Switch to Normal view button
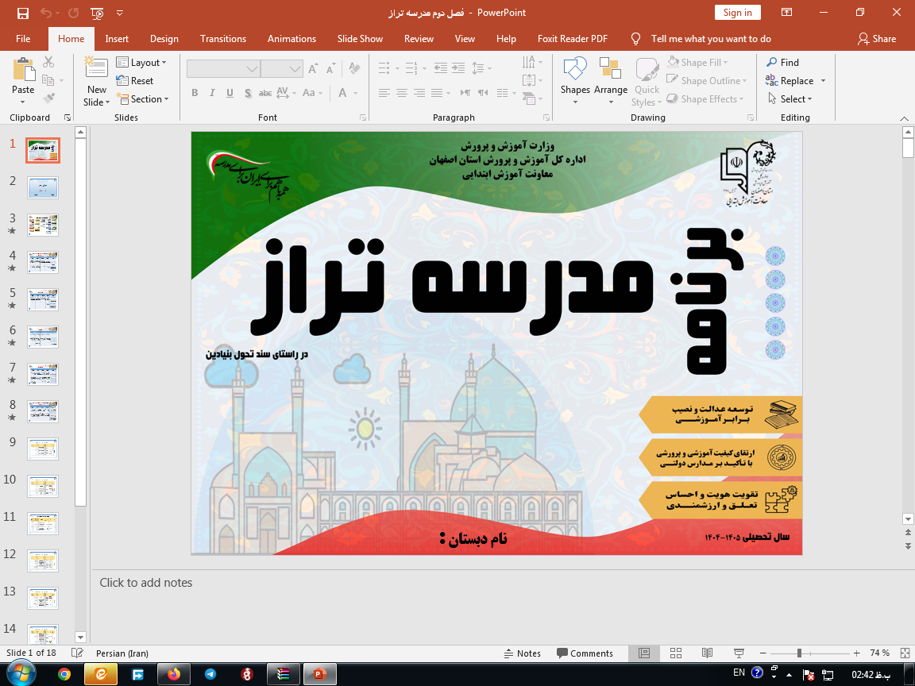 (644, 653)
